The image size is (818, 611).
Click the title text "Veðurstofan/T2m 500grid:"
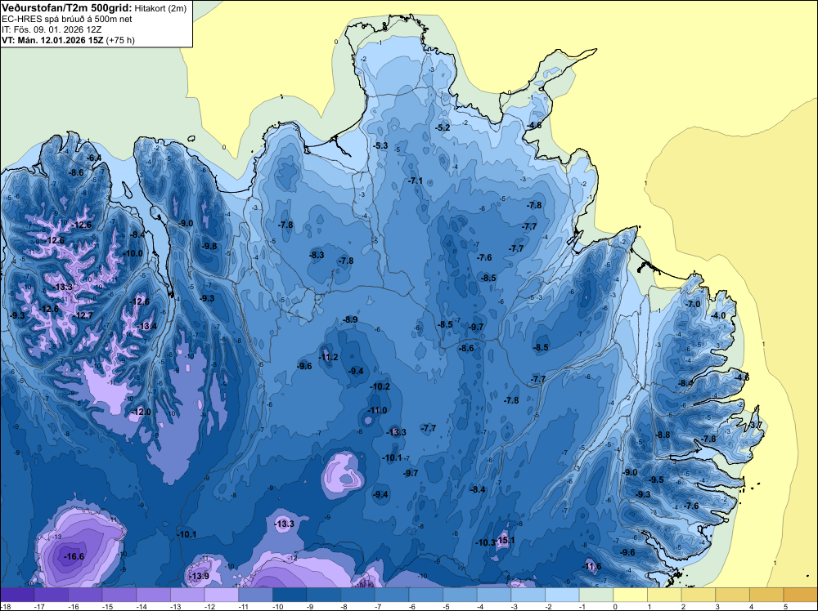67,7
